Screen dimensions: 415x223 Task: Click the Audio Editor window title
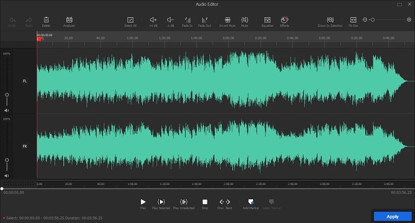pyautogui.click(x=207, y=4)
